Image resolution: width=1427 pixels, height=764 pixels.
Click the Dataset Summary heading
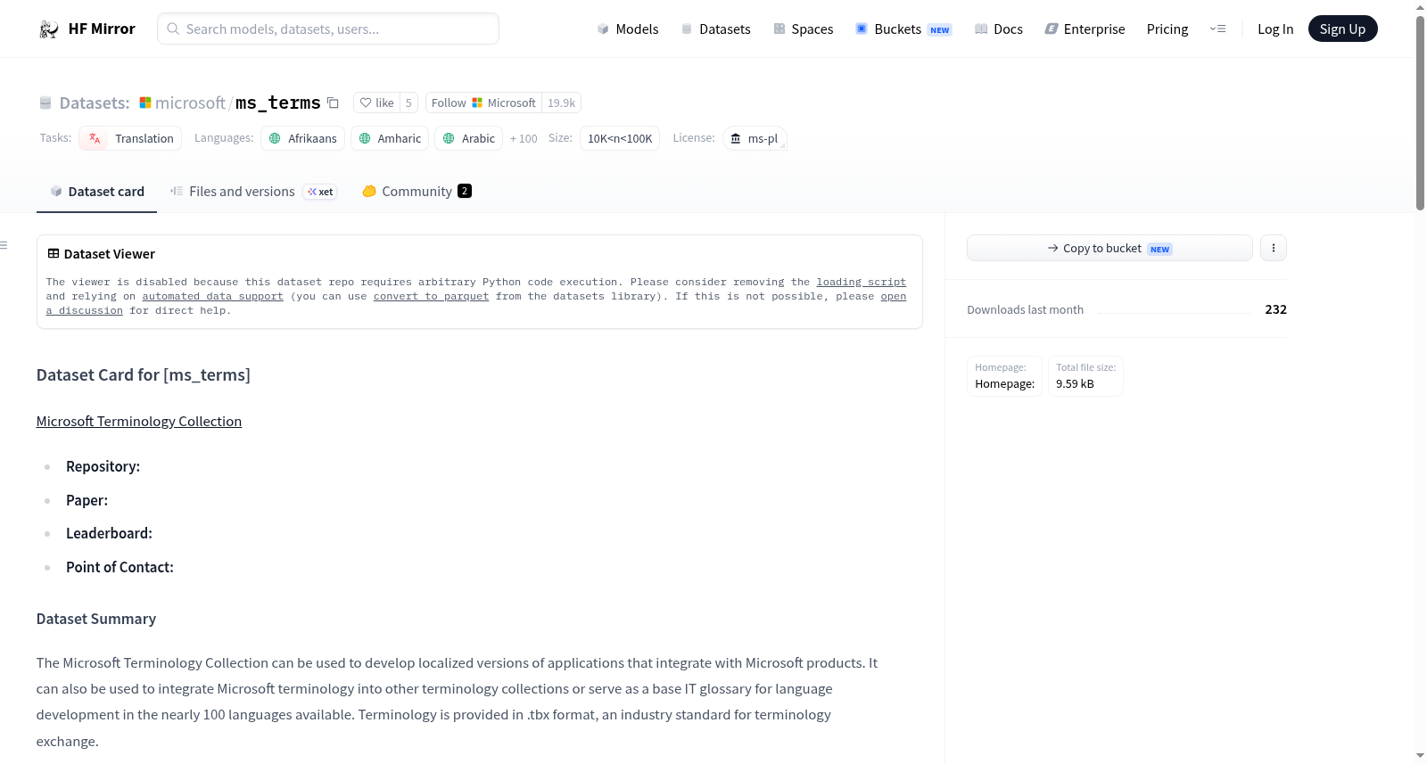(96, 620)
